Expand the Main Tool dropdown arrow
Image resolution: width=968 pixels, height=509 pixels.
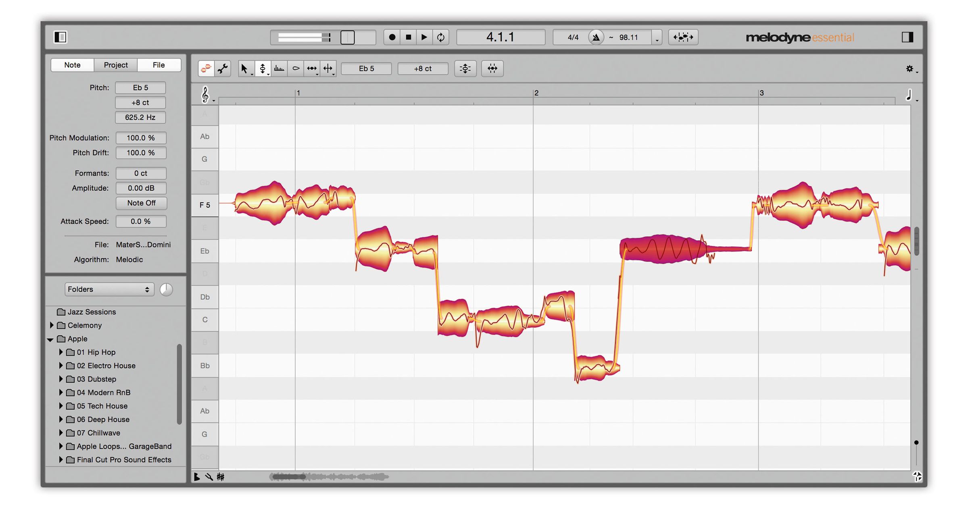251,74
